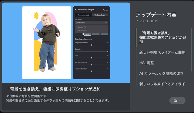Click the アップデート内容 heading
The image size is (194, 113).
click(x=156, y=15)
